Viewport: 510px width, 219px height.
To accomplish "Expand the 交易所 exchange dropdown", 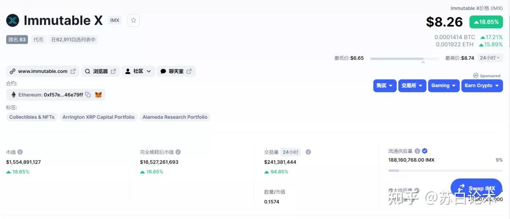I will point(412,86).
